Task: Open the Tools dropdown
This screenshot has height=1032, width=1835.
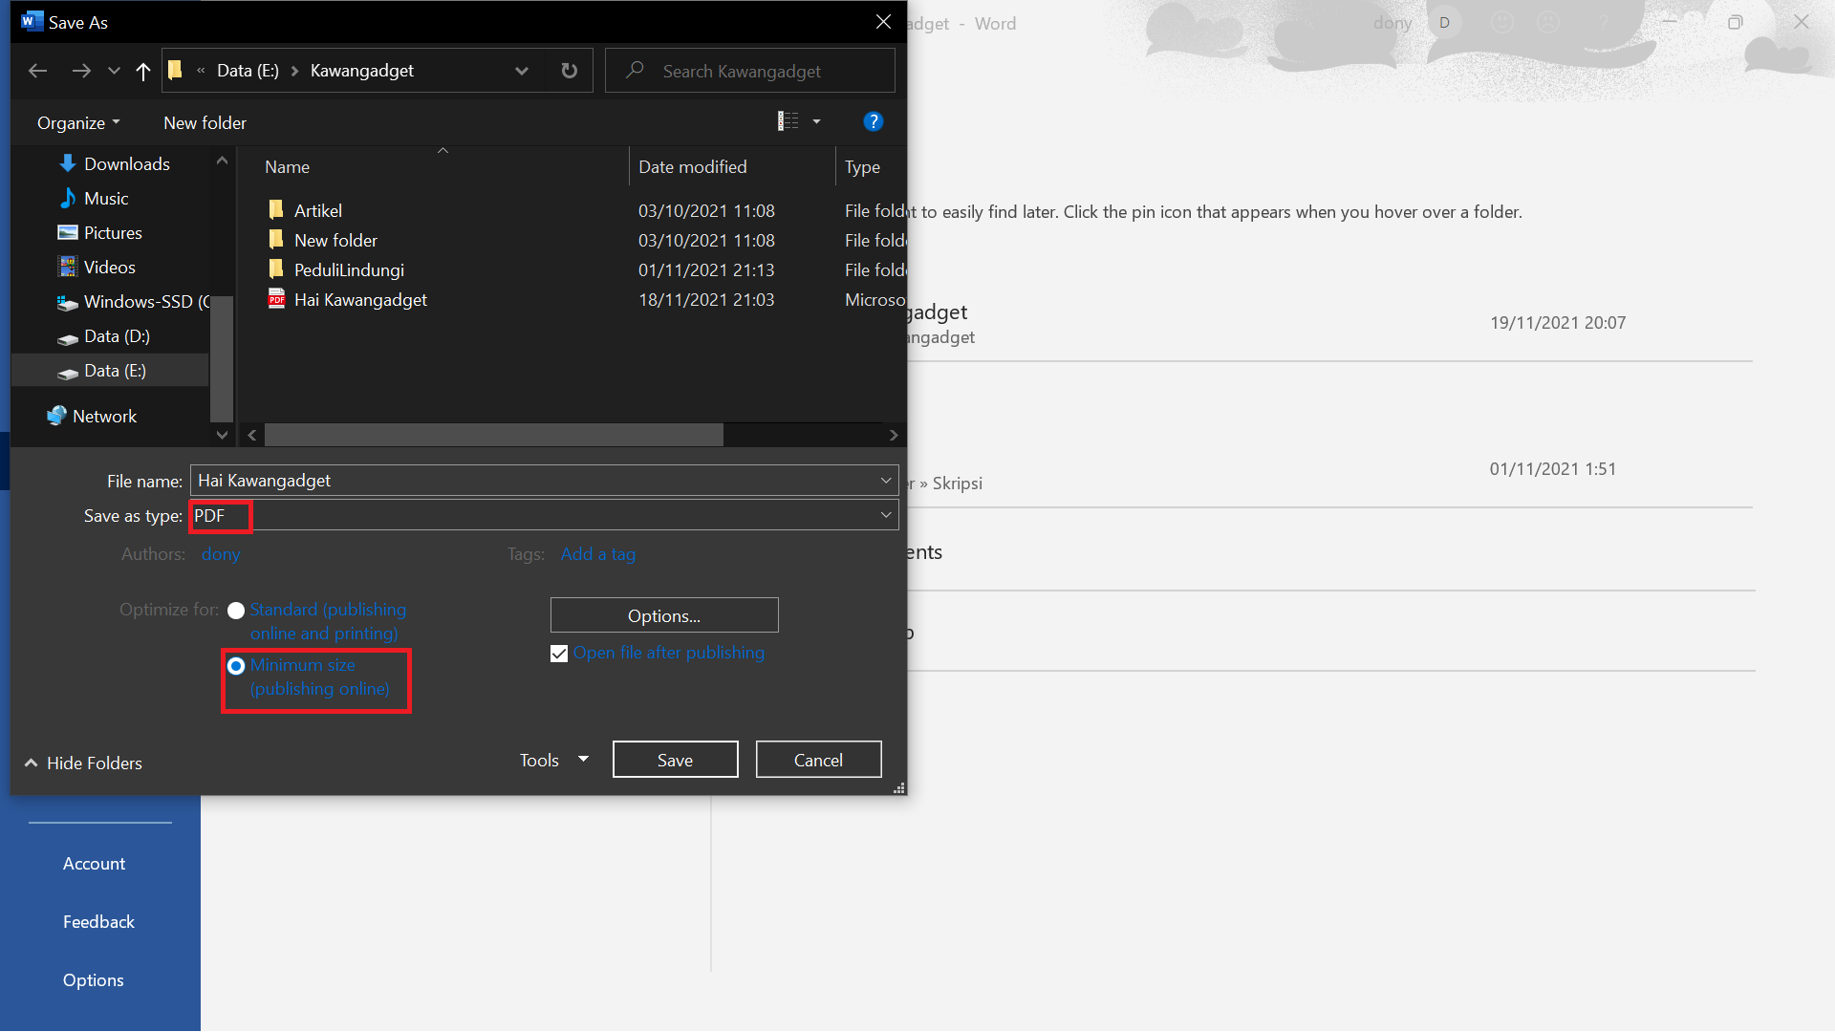Action: point(554,760)
